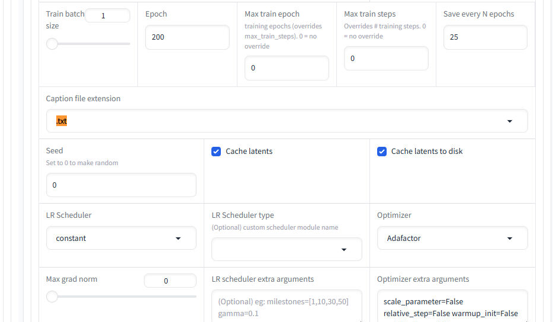This screenshot has width=553, height=322.
Task: Click the Optimizer extra arguments textbox
Action: click(x=452, y=307)
